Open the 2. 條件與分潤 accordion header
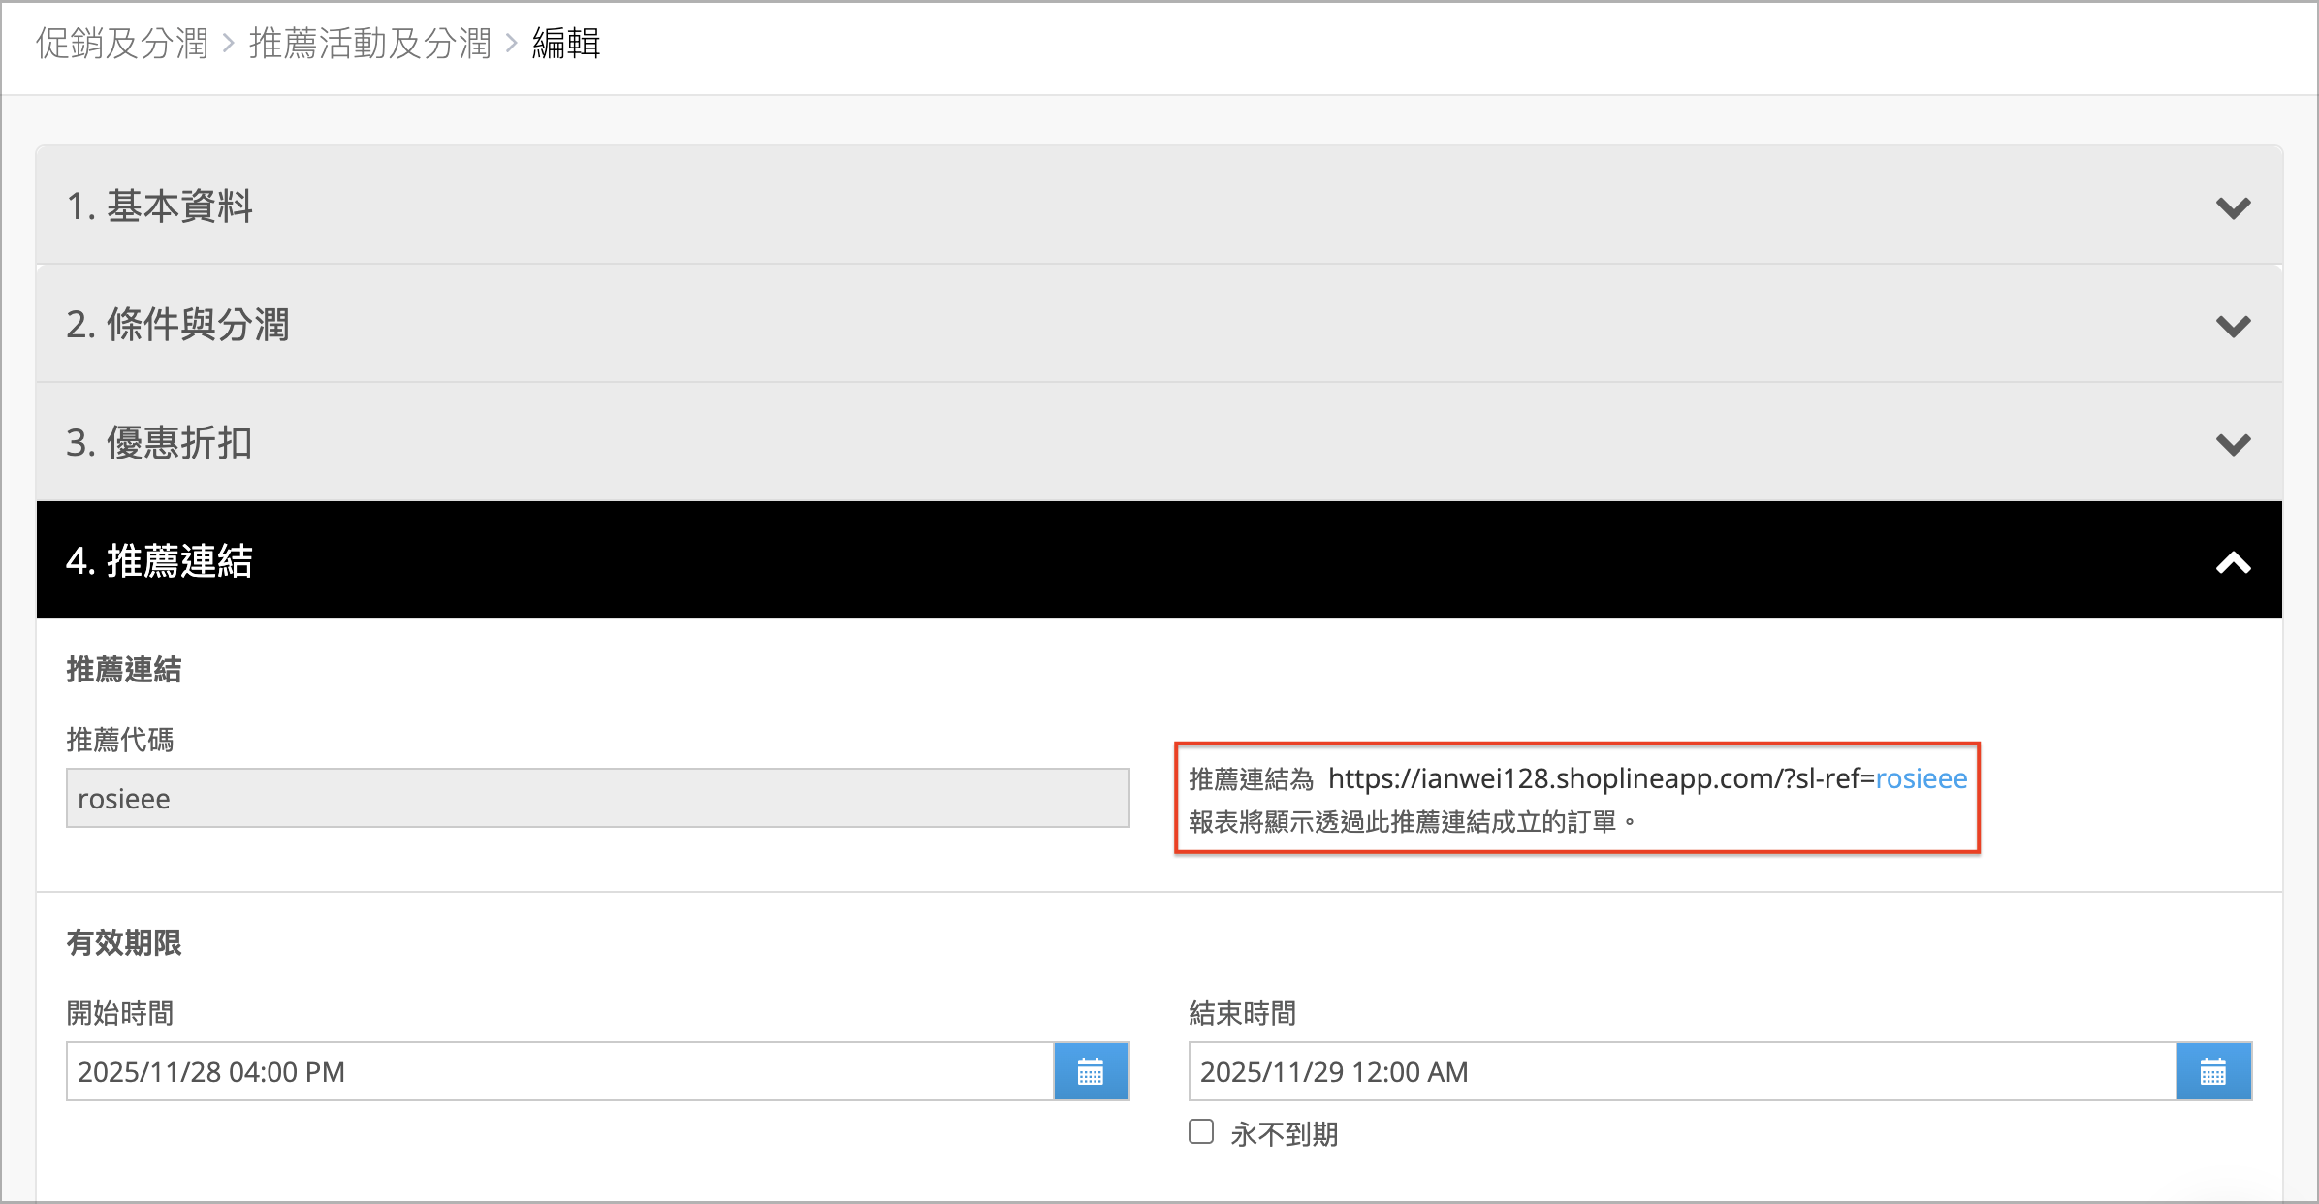 [x=1159, y=324]
